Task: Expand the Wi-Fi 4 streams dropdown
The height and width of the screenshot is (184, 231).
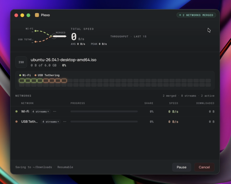Action: click(41, 112)
